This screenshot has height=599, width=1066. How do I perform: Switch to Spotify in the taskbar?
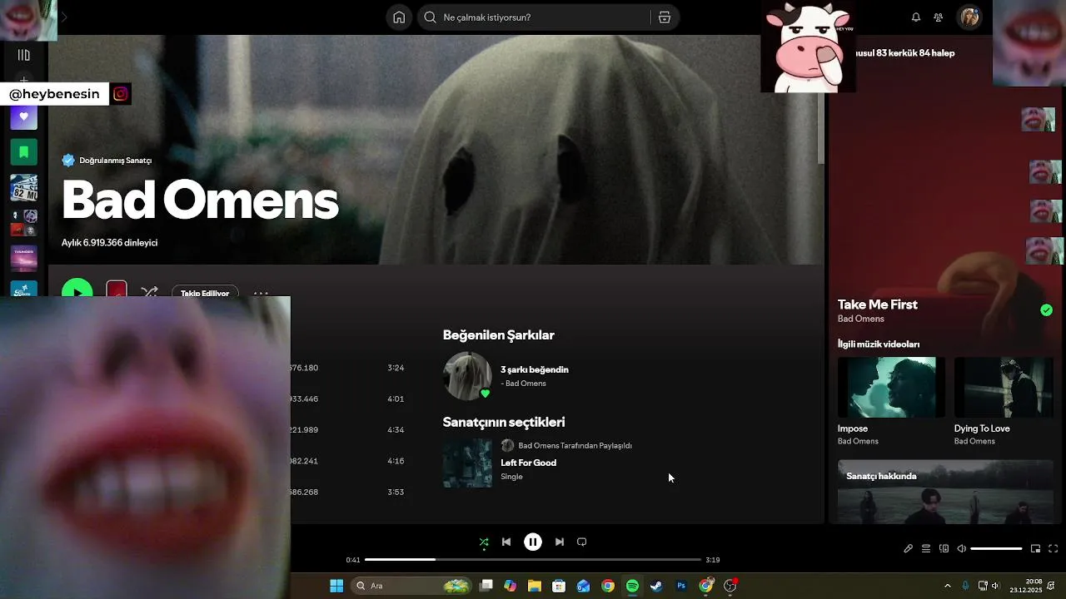pos(632,586)
